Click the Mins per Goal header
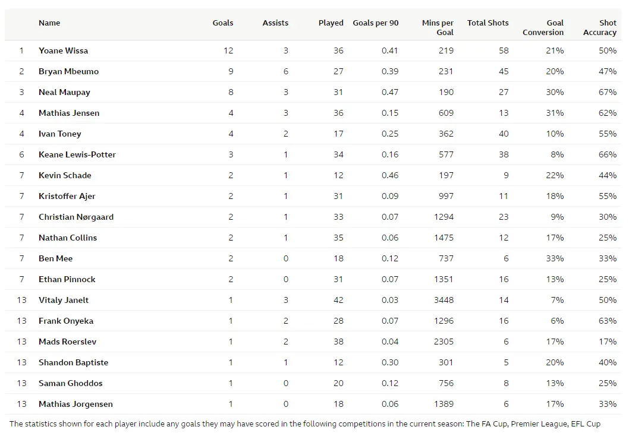 (x=438, y=27)
